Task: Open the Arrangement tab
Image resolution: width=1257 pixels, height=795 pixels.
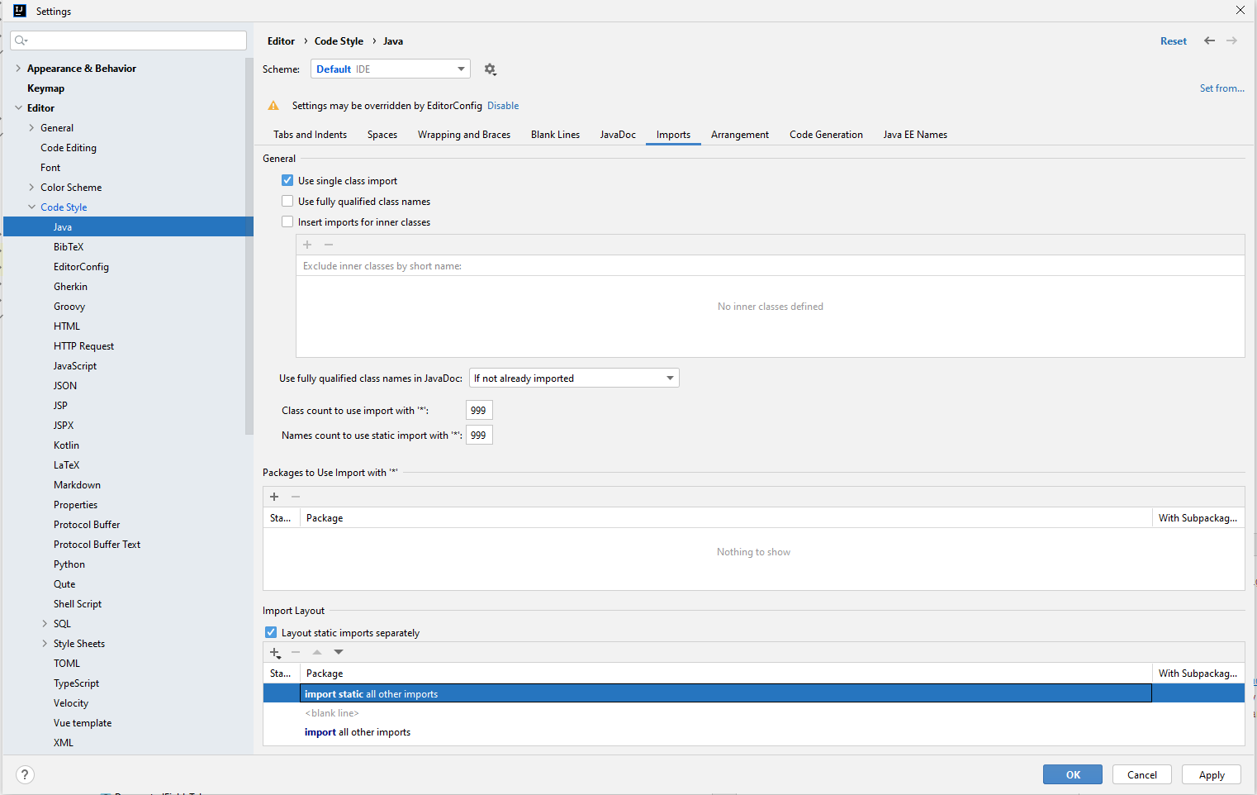Action: point(738,134)
